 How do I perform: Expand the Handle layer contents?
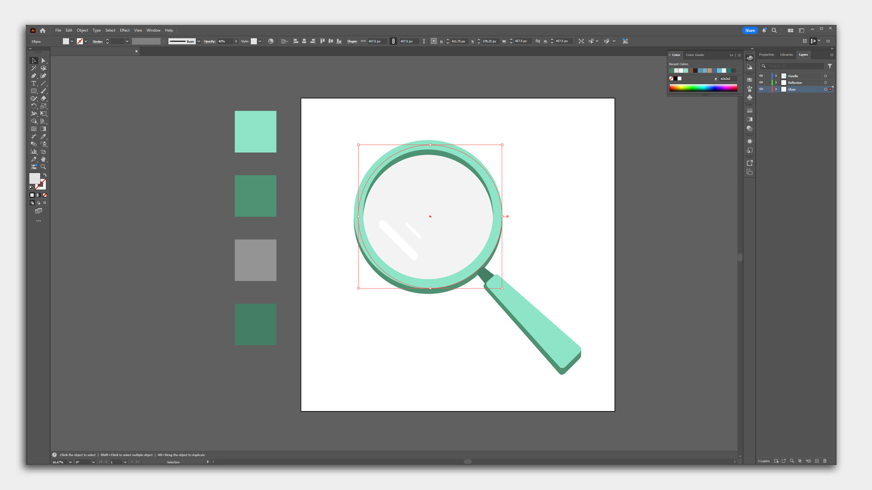click(776, 76)
